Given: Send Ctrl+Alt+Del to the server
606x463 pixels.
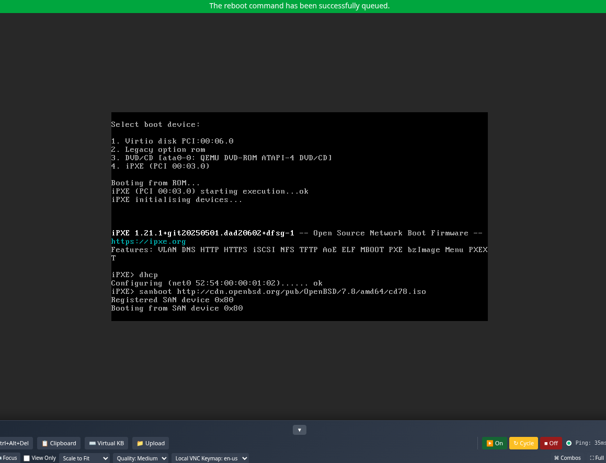Looking at the screenshot, I should [16, 443].
